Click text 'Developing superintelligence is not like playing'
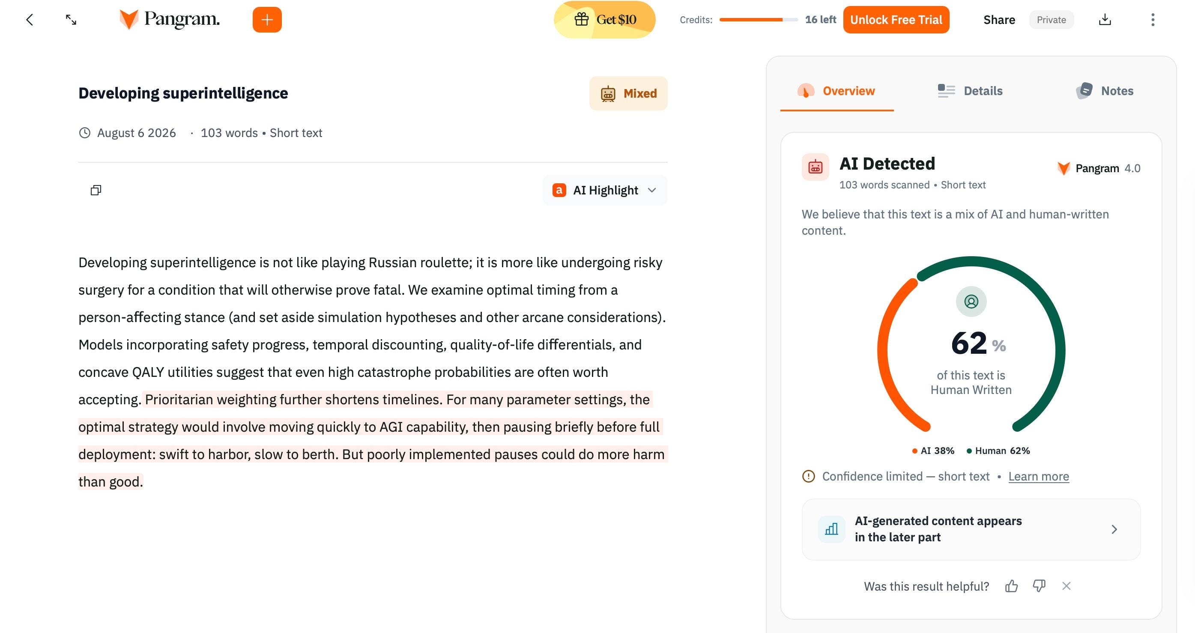1195x633 pixels. (x=222, y=263)
